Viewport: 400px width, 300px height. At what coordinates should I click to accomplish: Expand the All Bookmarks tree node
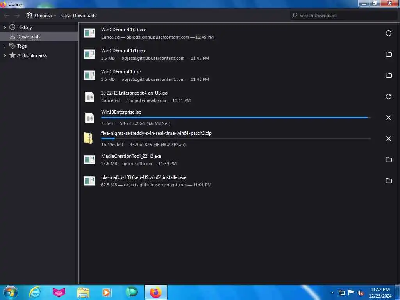click(x=5, y=55)
